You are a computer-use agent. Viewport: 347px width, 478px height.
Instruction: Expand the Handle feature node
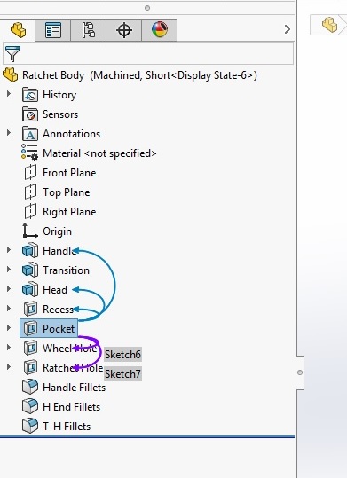(x=9, y=250)
